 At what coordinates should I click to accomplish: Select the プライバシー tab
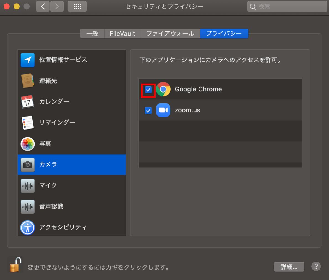point(224,34)
